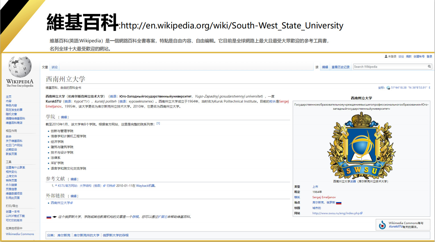The image size is (435, 242).
Task: Open 西南州立大学 external link under 外部链接
Action: (60, 203)
